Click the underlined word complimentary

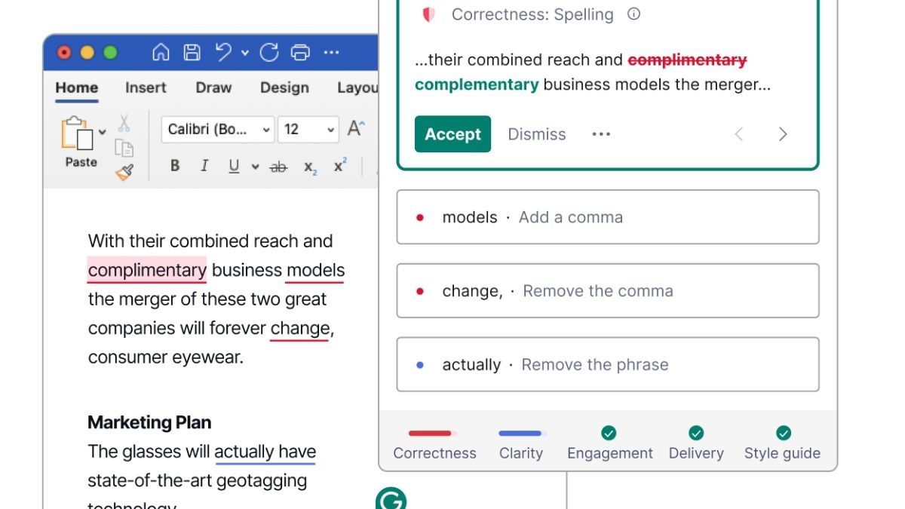point(147,270)
